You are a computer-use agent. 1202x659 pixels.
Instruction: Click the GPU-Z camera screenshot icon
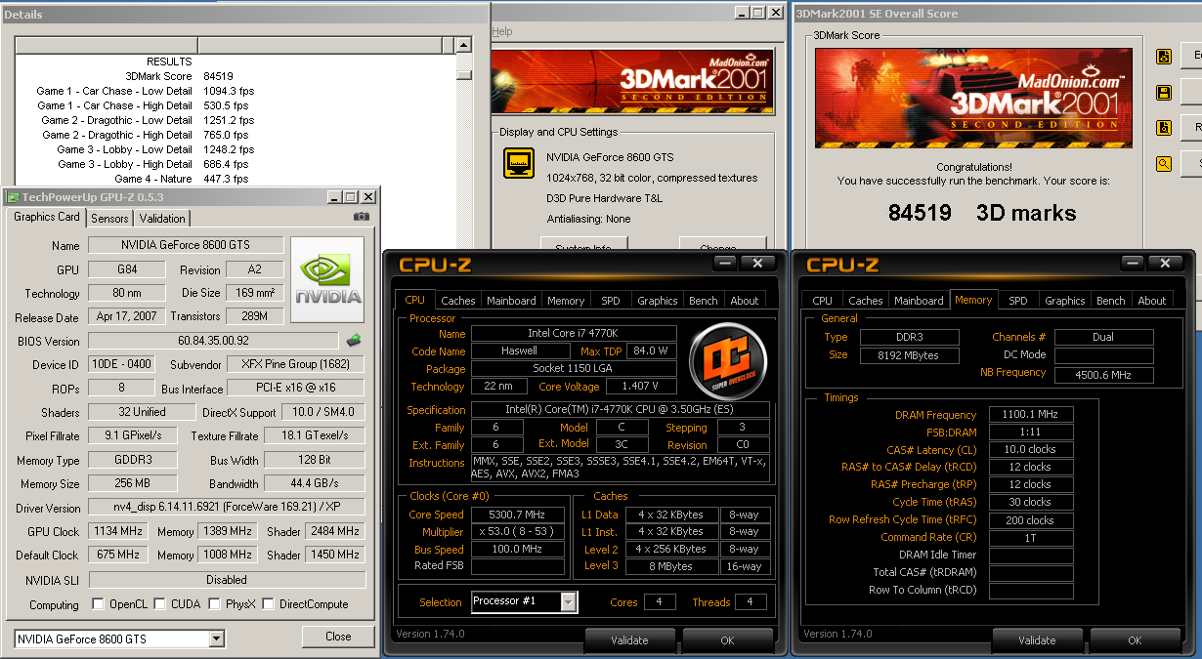[x=362, y=217]
